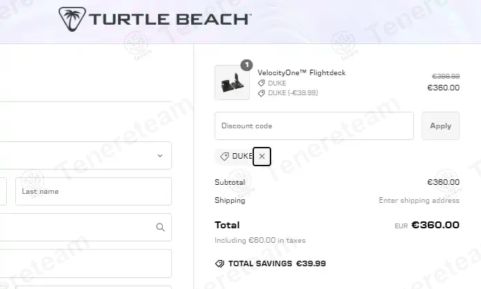
Task: Click the address search input field
Action: [x=76, y=227]
